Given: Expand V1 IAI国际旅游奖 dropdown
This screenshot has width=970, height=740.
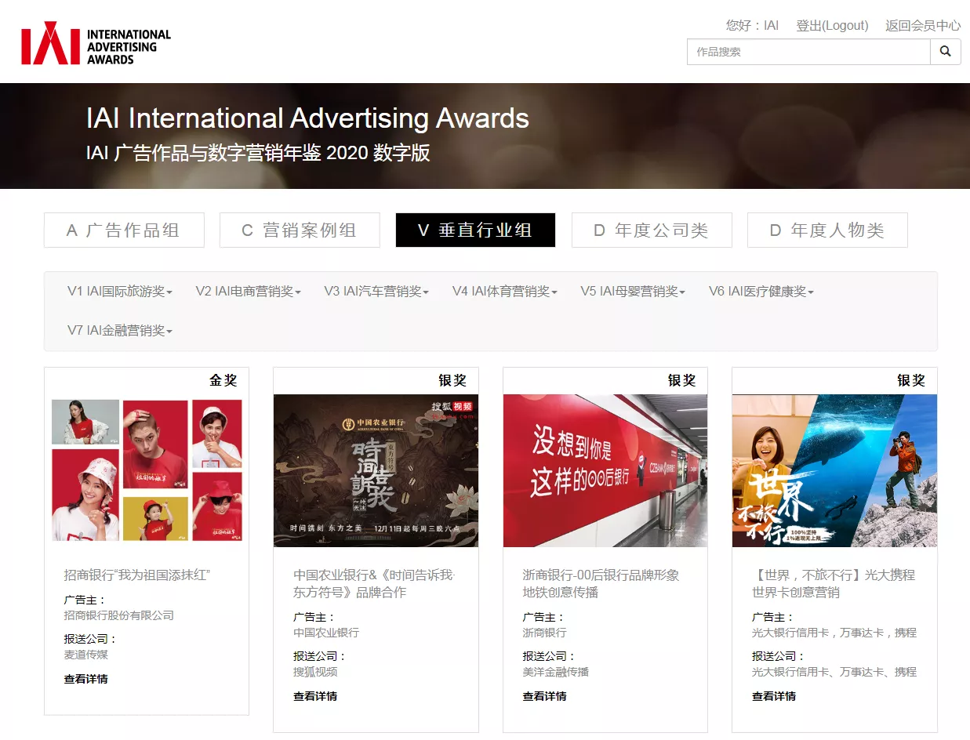Looking at the screenshot, I should 120,292.
